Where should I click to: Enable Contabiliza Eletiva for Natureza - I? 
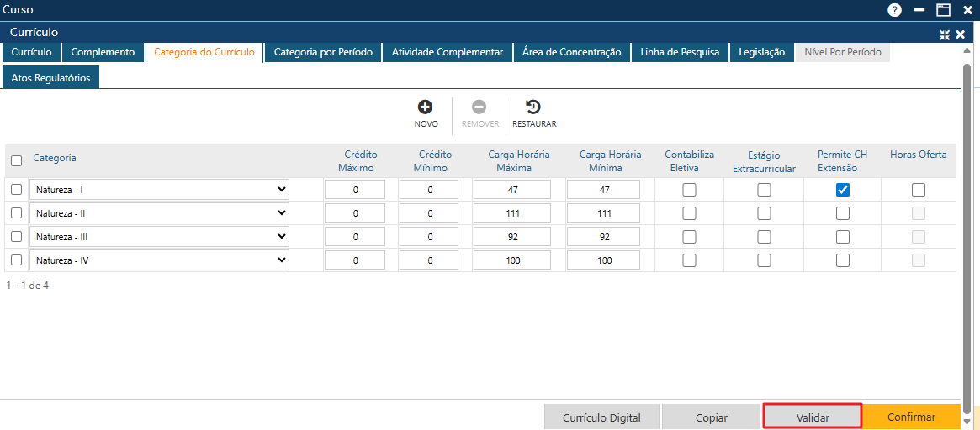(690, 190)
